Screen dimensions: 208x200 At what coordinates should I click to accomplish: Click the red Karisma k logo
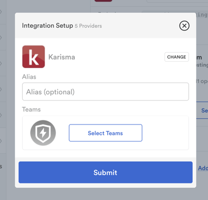(x=33, y=57)
